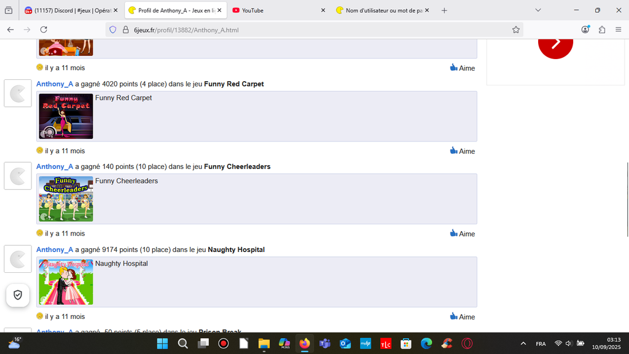Click Naughty Hospital title text in card

pos(122,264)
